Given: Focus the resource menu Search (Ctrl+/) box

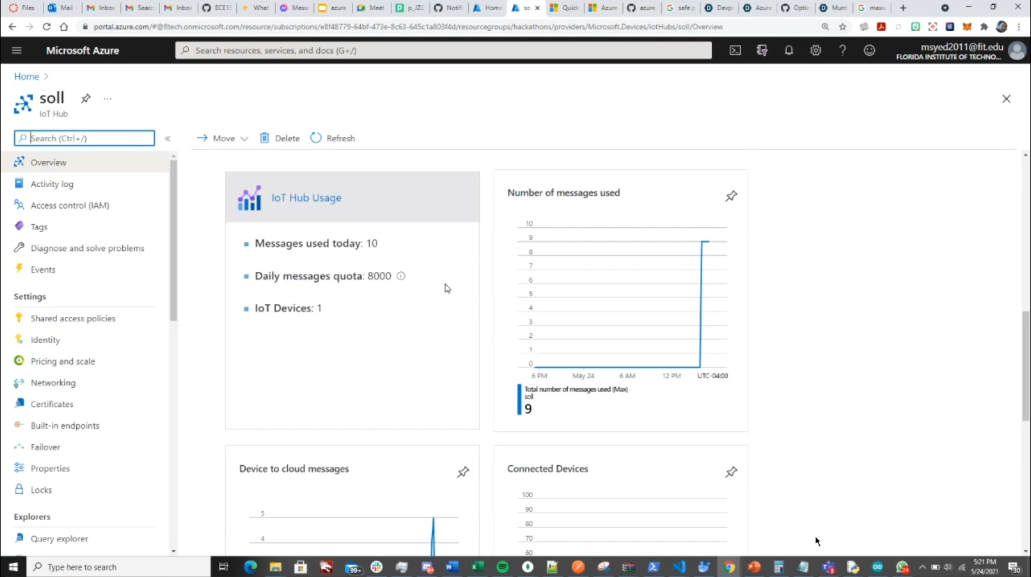Looking at the screenshot, I should 85,138.
